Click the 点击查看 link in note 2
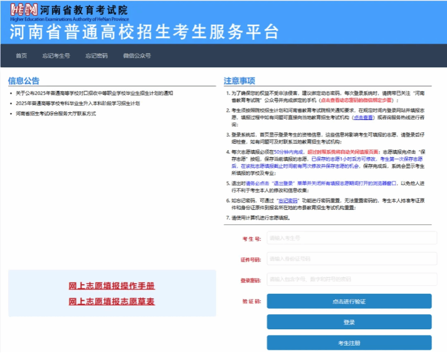Viewport: 447px width, 353px height. (x=363, y=117)
